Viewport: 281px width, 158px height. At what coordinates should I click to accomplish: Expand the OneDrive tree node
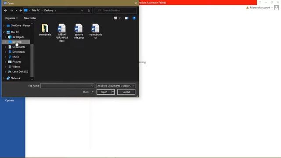point(4,25)
